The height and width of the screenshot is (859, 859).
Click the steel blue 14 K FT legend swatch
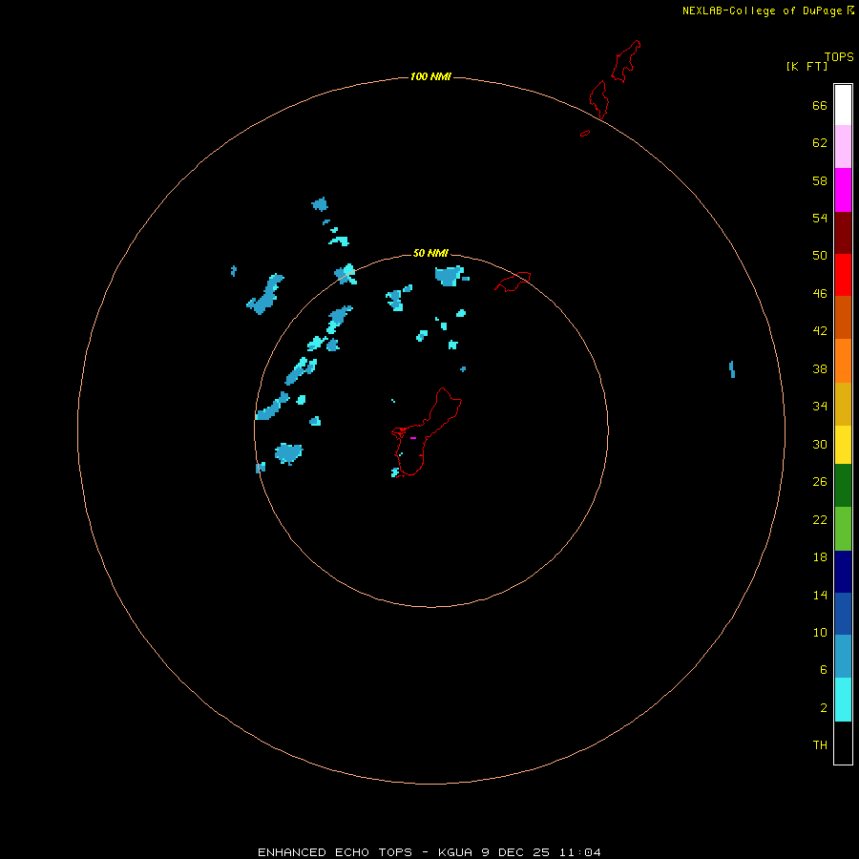(x=843, y=657)
